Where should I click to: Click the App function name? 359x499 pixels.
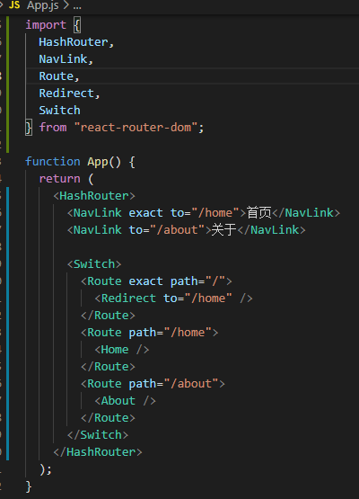[x=98, y=162]
